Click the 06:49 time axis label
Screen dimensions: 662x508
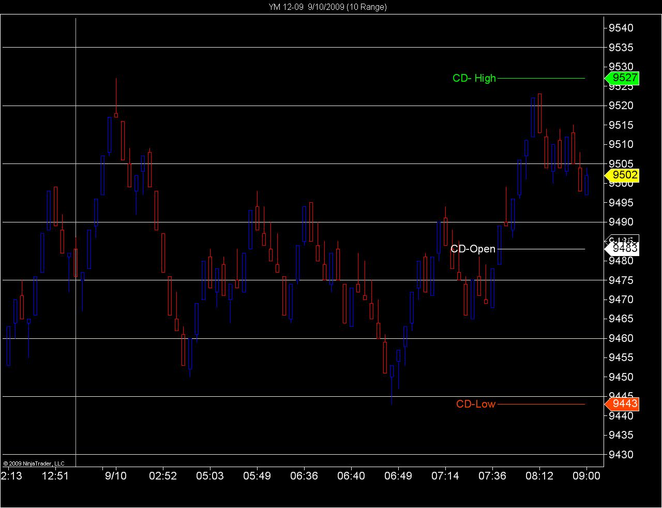coord(398,476)
